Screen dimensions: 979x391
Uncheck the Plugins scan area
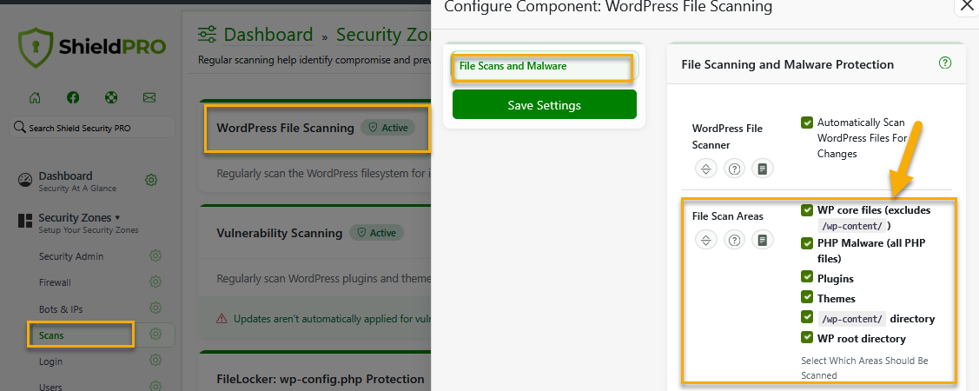point(807,277)
